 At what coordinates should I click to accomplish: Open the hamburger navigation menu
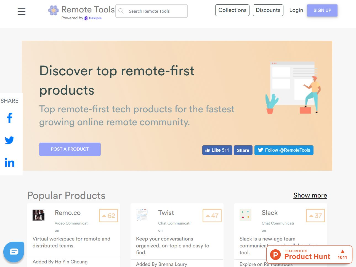pos(22,11)
